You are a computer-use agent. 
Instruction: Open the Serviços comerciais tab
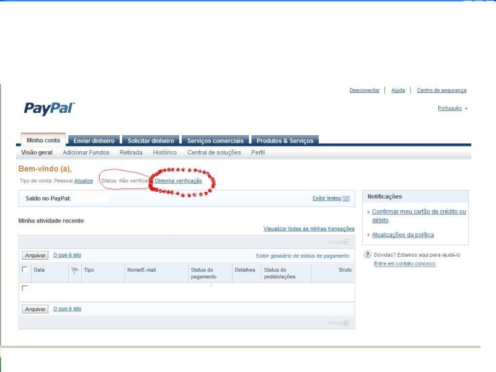(215, 141)
